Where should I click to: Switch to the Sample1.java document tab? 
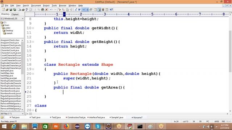[116, 117]
